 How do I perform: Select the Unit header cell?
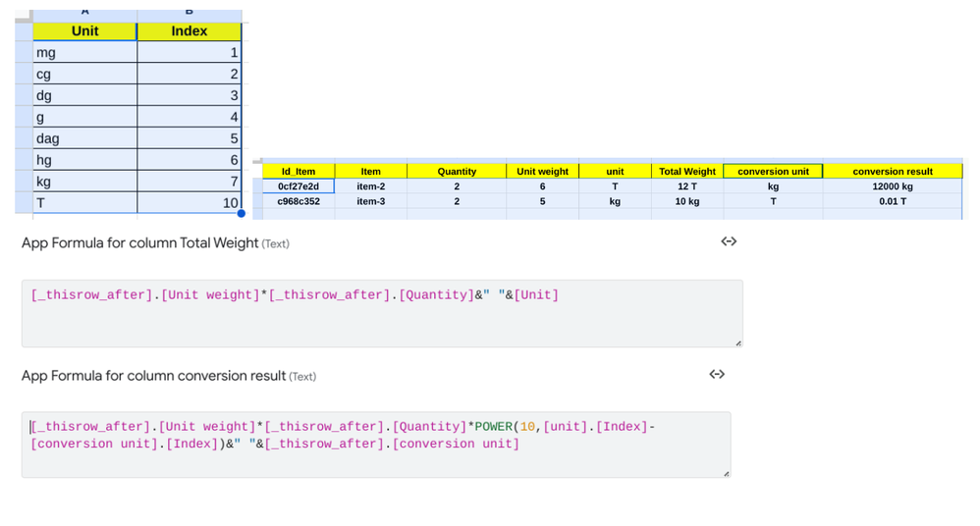coord(85,31)
